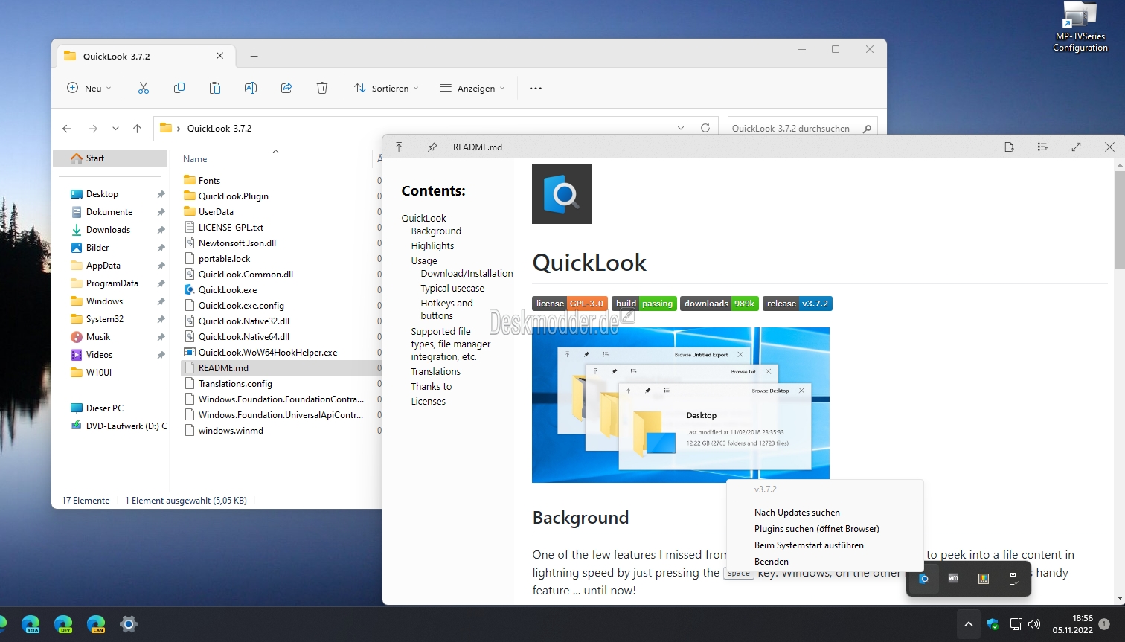Refresh the QuickLook-3.7.2 folder view

(705, 128)
